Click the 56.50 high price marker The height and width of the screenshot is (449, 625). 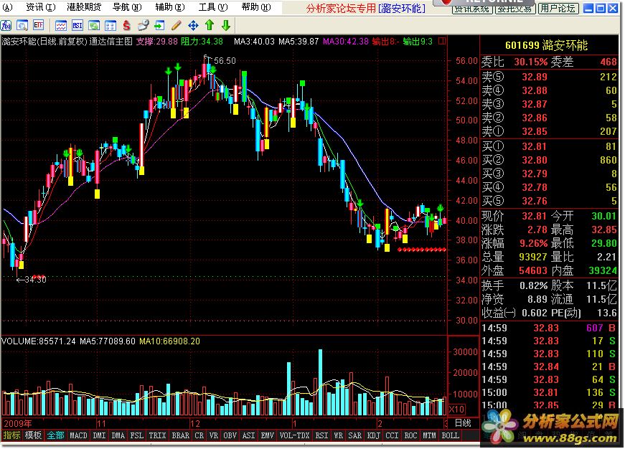pyautogui.click(x=225, y=61)
